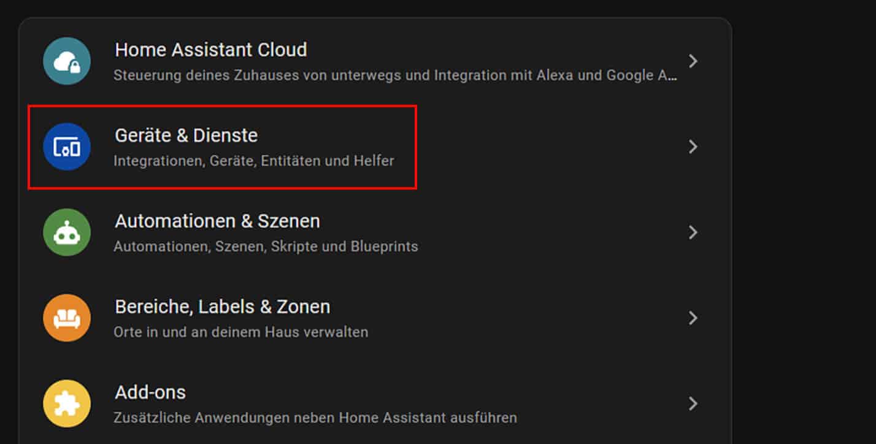
Task: Click "Automationen, Szenen, Skripte und Blueprints" subtitle
Action: pos(266,247)
